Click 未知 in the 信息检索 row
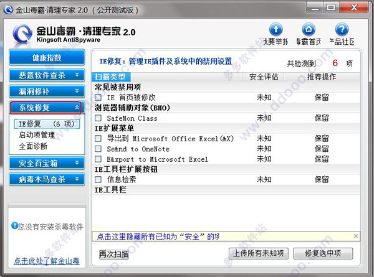374x277 pixels. coord(264,179)
